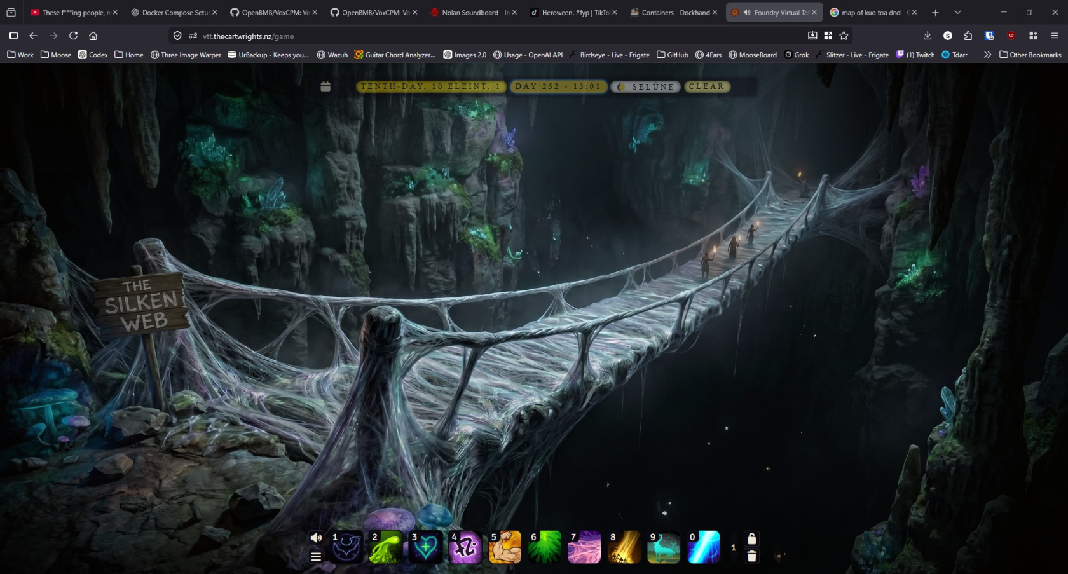
Task: Activate macro slot 5 flexing arm
Action: [x=505, y=547]
